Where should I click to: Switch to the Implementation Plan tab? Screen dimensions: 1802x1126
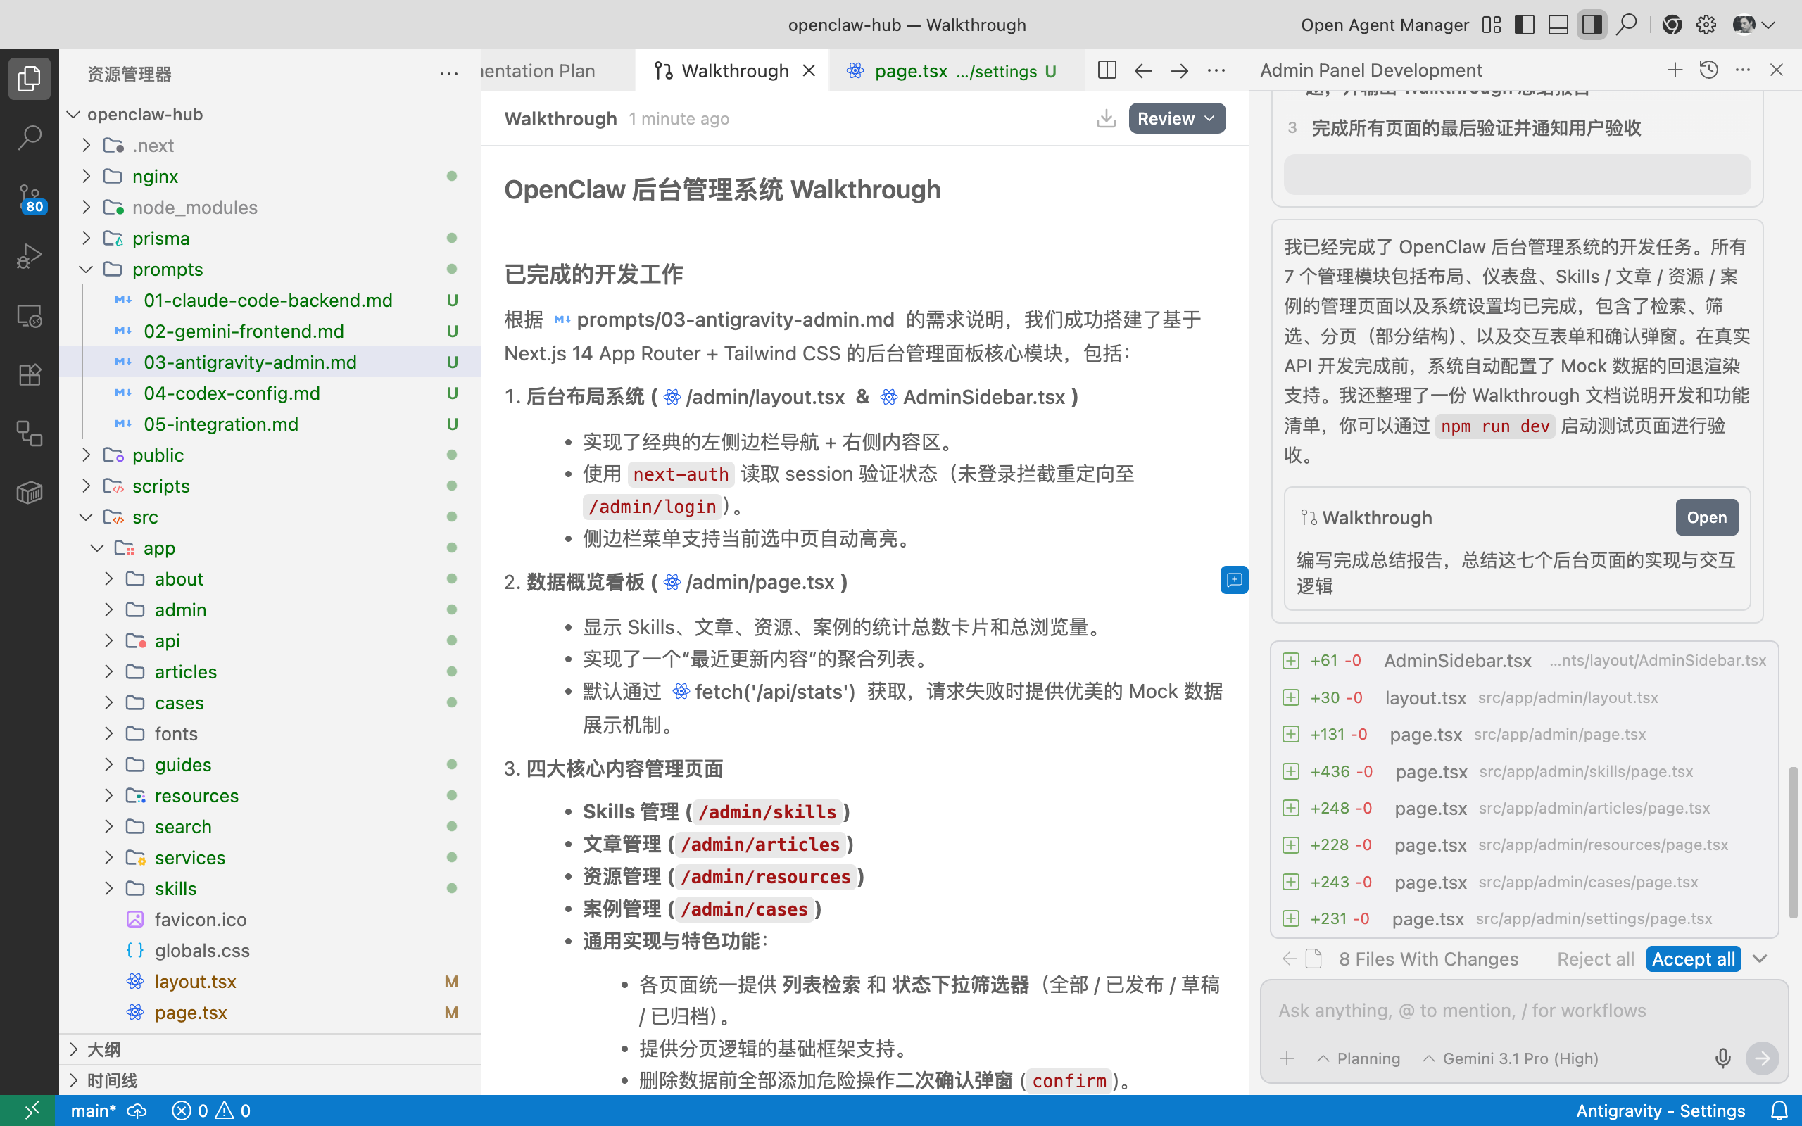[x=539, y=71]
